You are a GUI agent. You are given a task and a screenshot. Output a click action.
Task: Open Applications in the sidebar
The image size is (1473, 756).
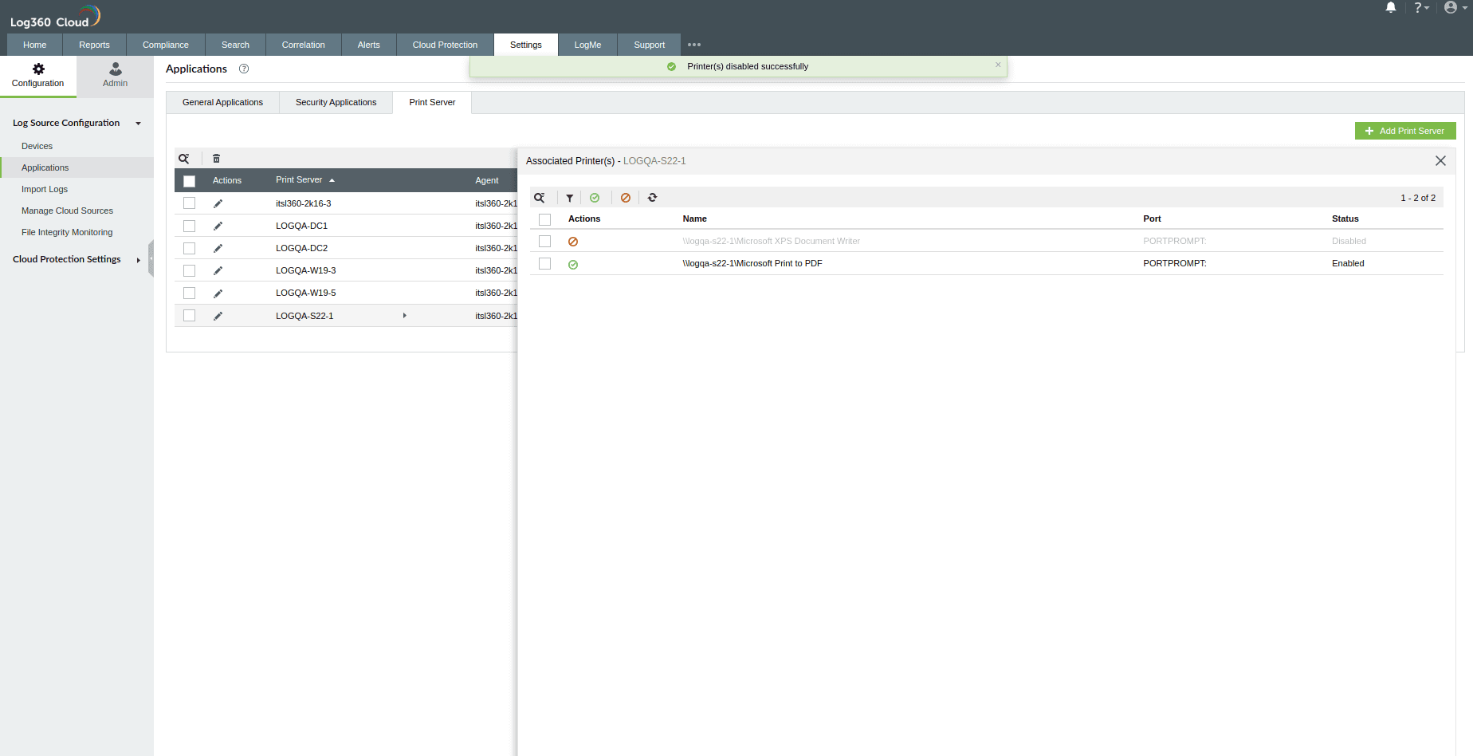pos(45,167)
